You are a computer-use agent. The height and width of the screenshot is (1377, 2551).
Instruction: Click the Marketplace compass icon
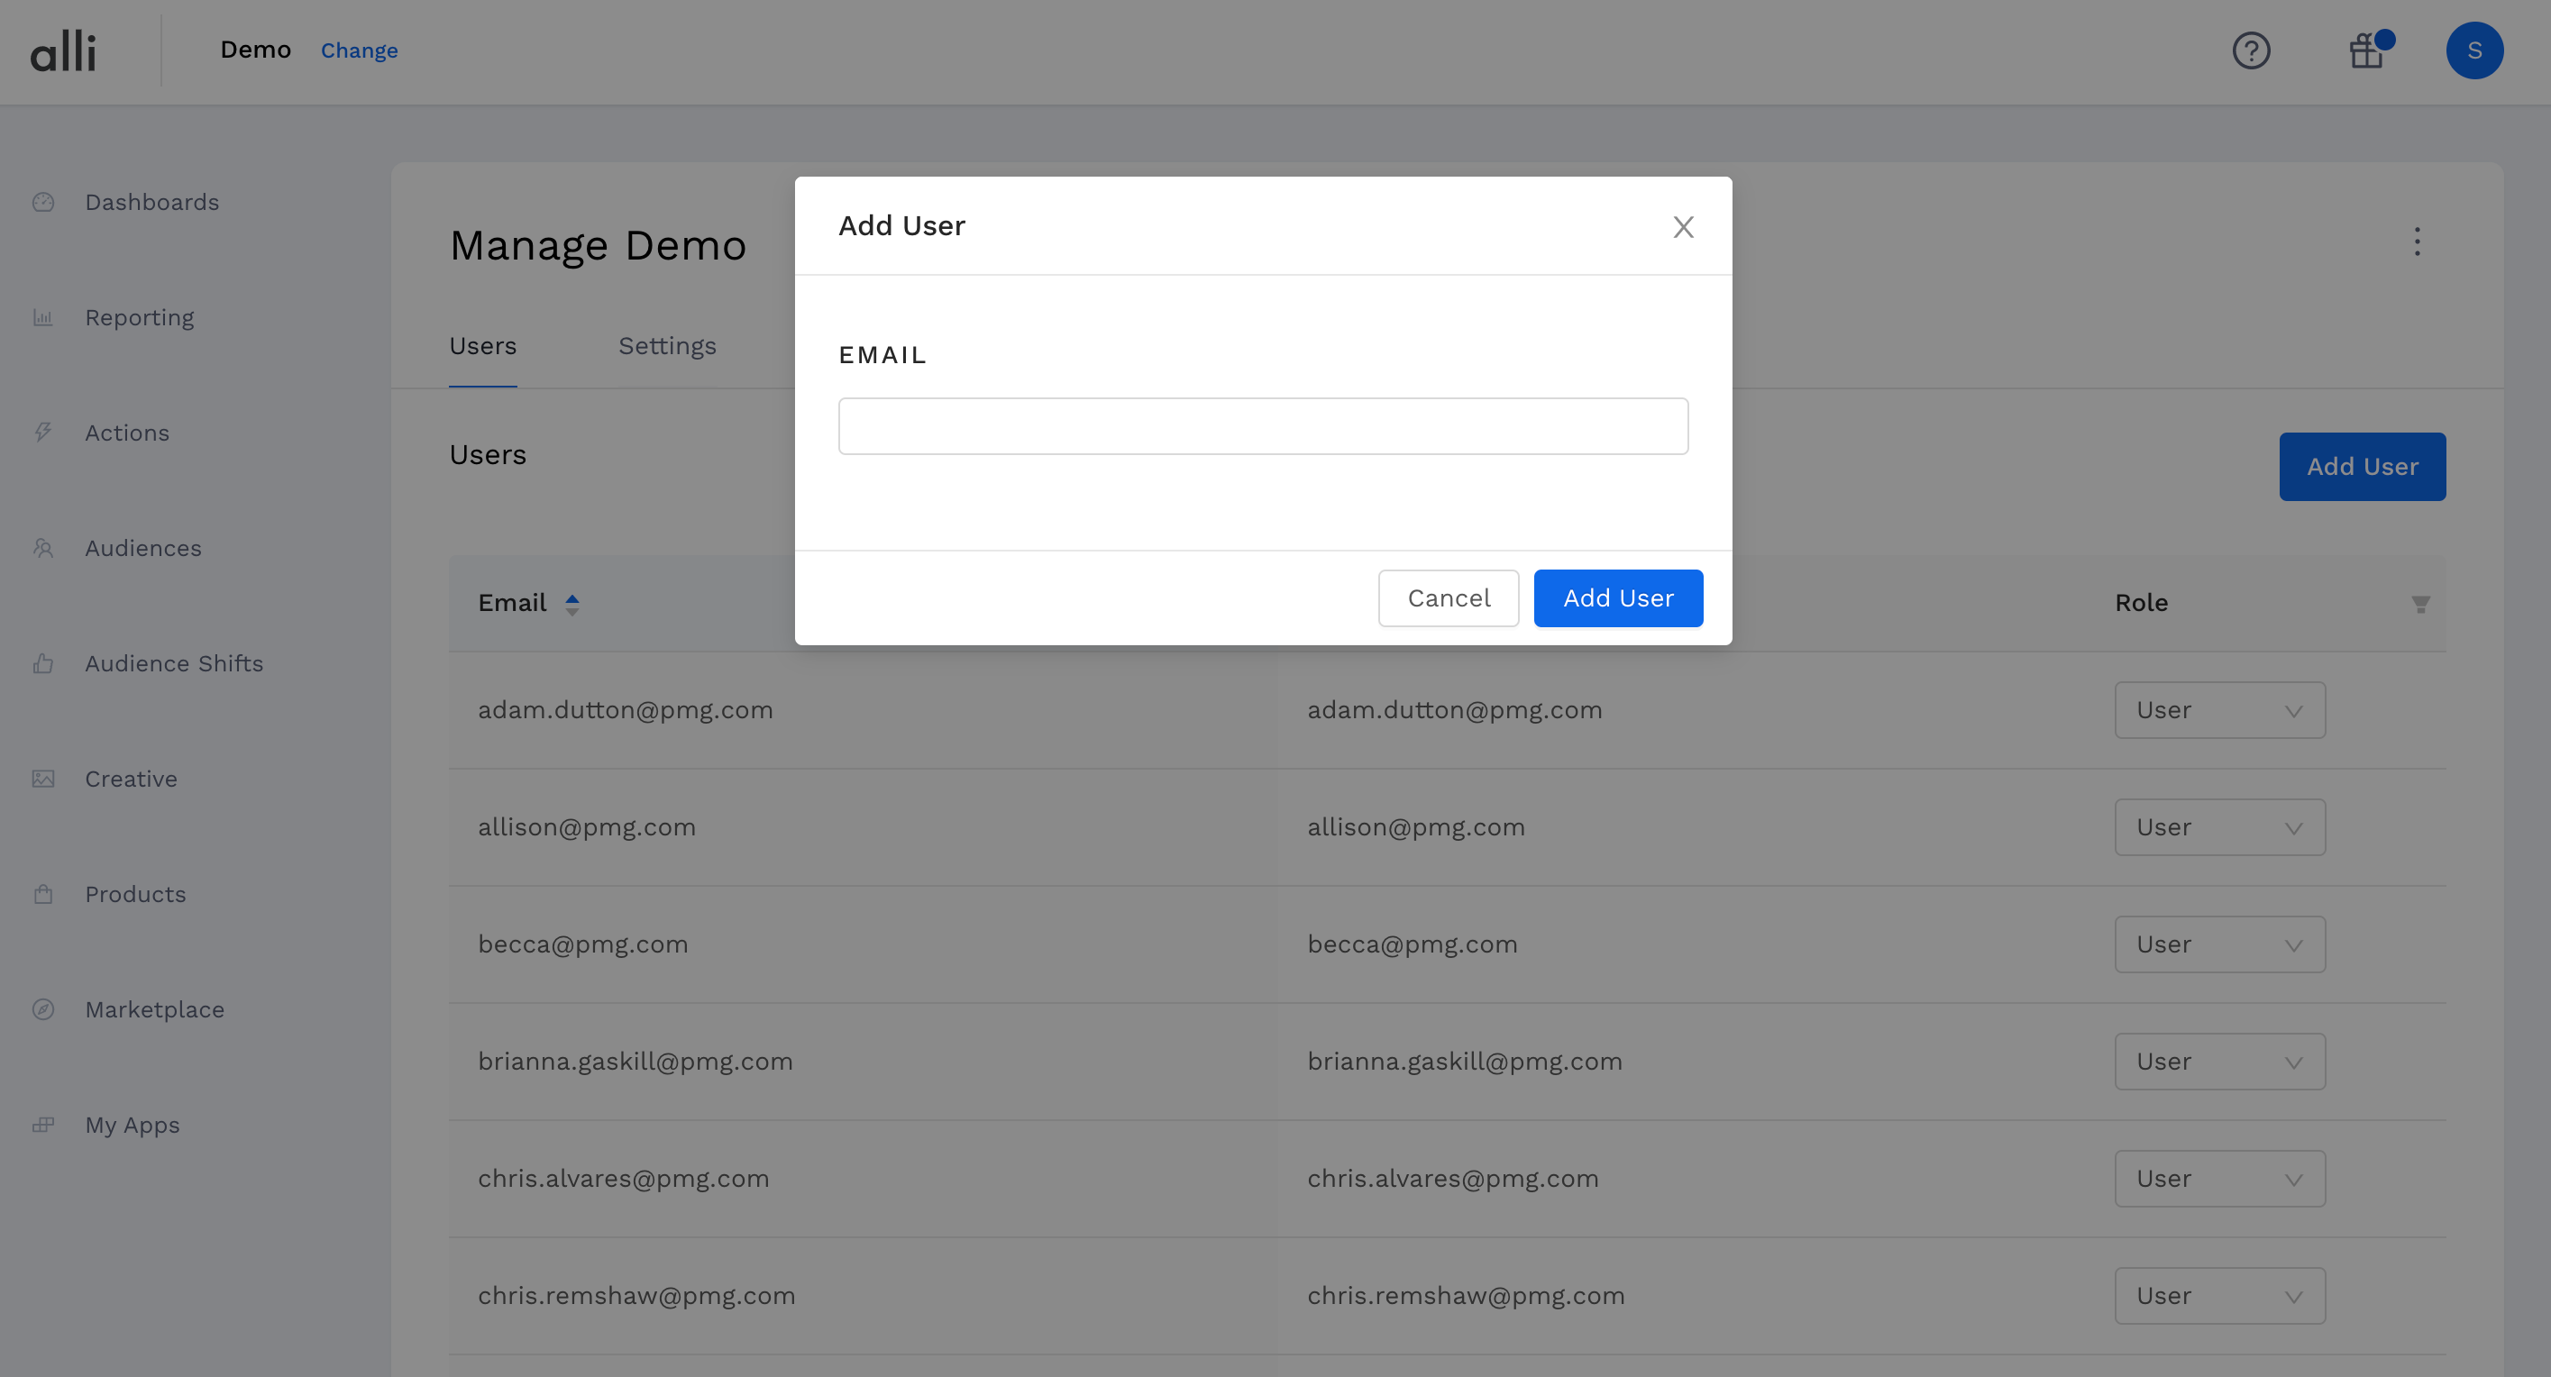42,1009
